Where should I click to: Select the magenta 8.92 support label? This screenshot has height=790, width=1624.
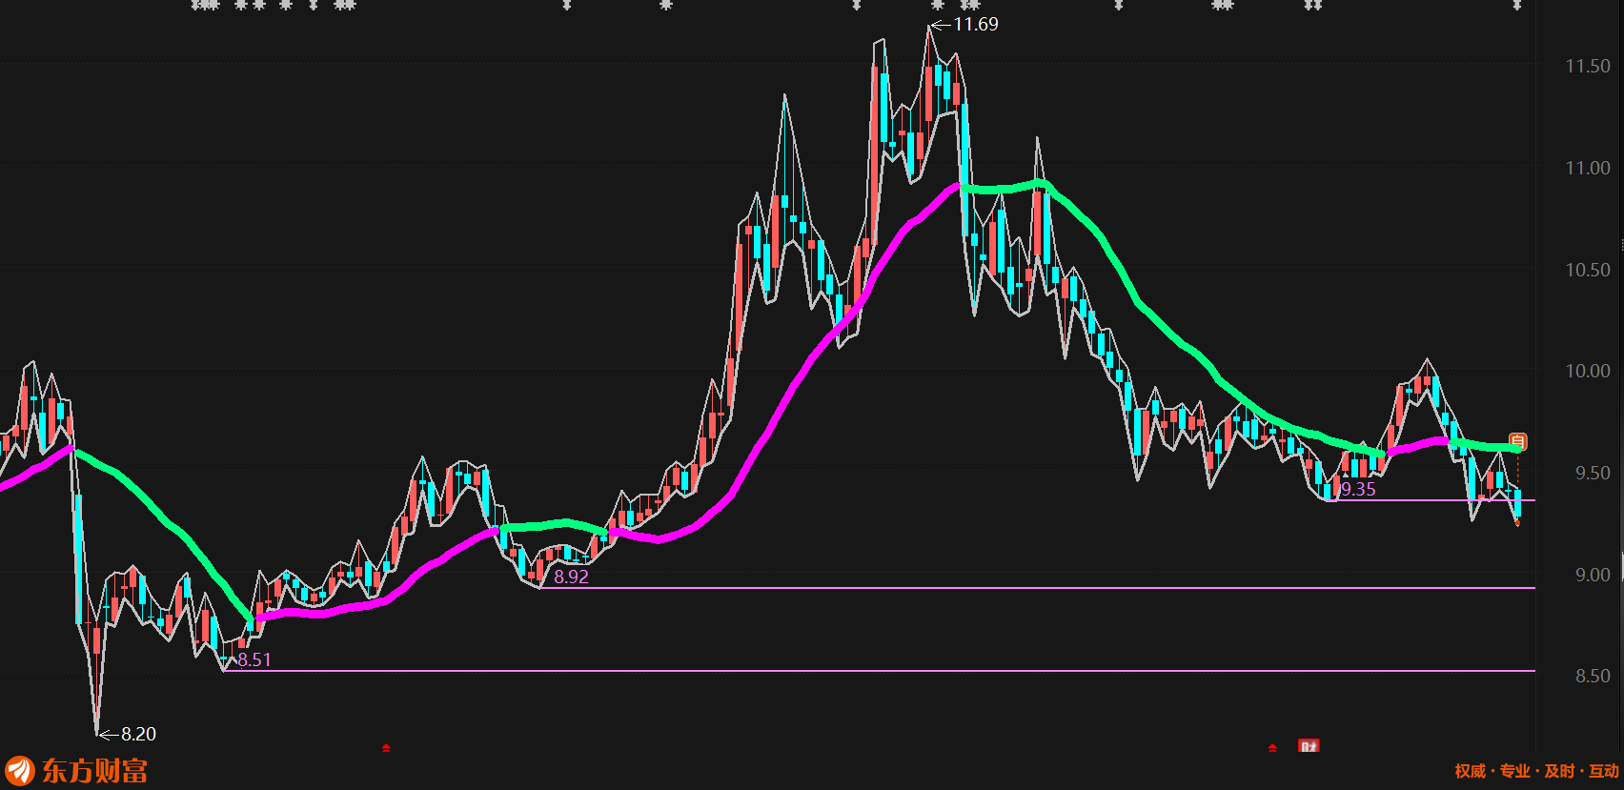point(571,577)
